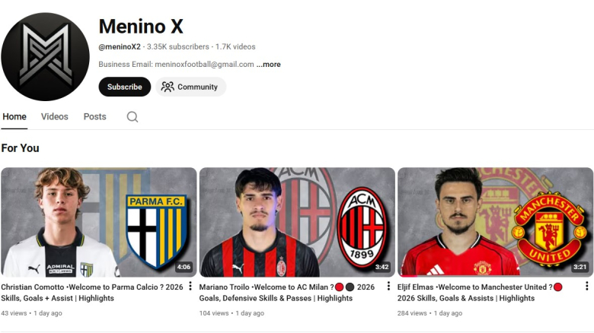Open options menu for Mariano Troilo video
The width and height of the screenshot is (594, 333).
click(x=388, y=286)
